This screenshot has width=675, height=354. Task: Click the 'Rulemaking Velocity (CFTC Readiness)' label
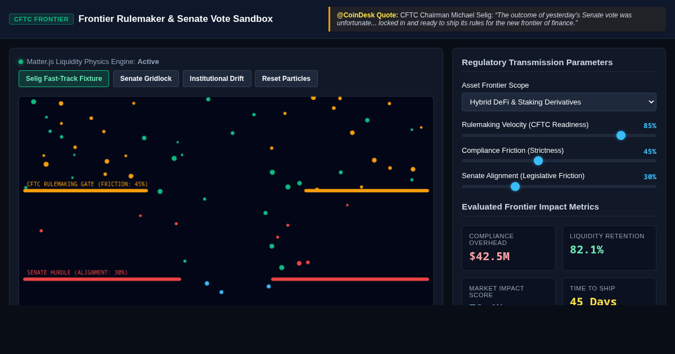tap(525, 125)
